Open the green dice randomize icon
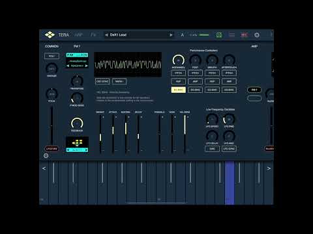The height and width of the screenshot is (234, 313). click(x=219, y=35)
